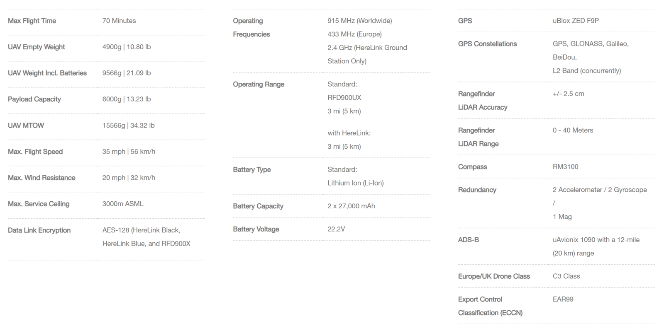
Task: Click the Battery Voltage label
Action: pos(256,229)
